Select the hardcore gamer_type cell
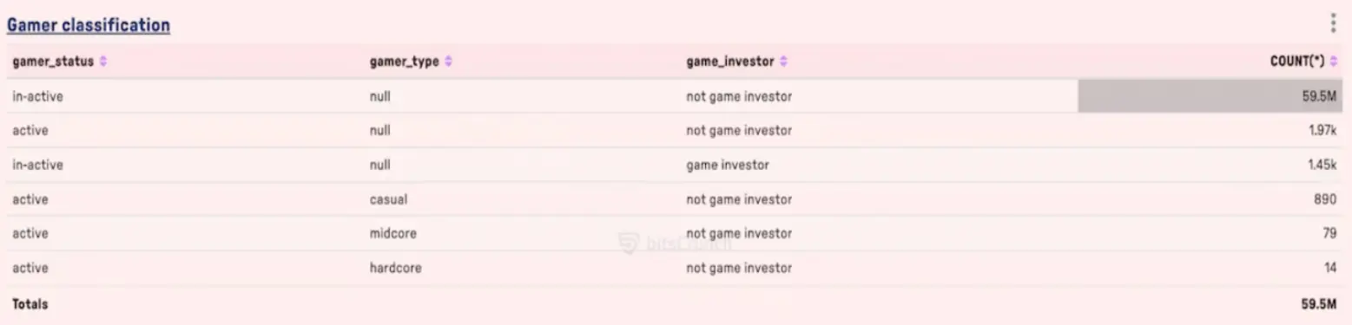The height and width of the screenshot is (325, 1352). (396, 269)
